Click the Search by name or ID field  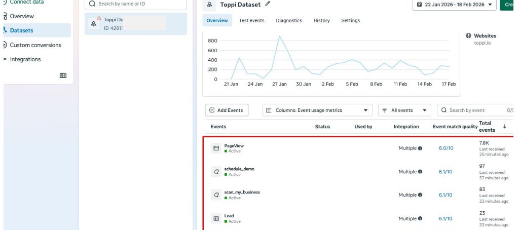(x=135, y=4)
